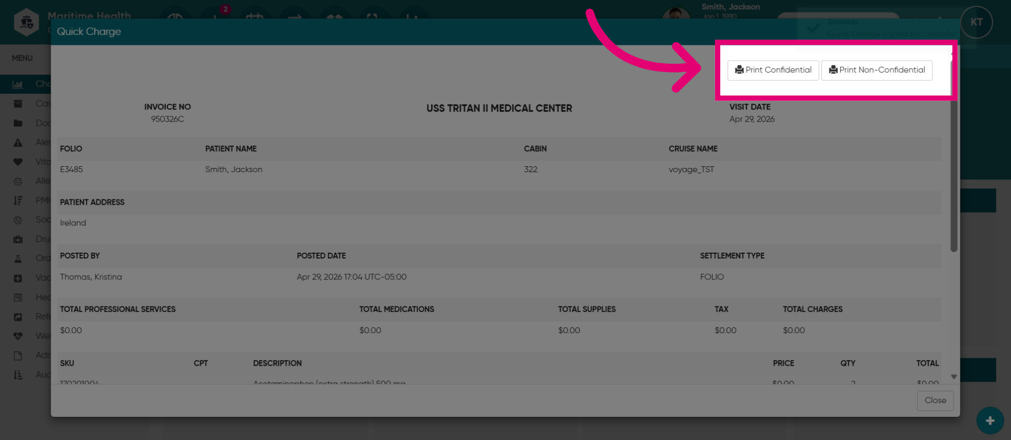Click the Maritime Health ship logo
This screenshot has width=1011, height=440.
26,23
